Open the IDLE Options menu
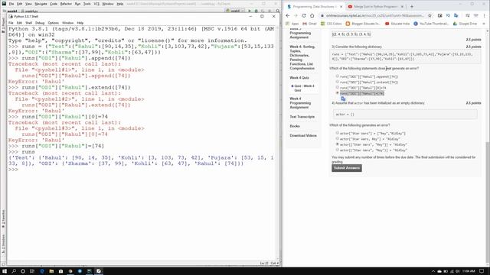 pyautogui.click(x=53, y=23)
